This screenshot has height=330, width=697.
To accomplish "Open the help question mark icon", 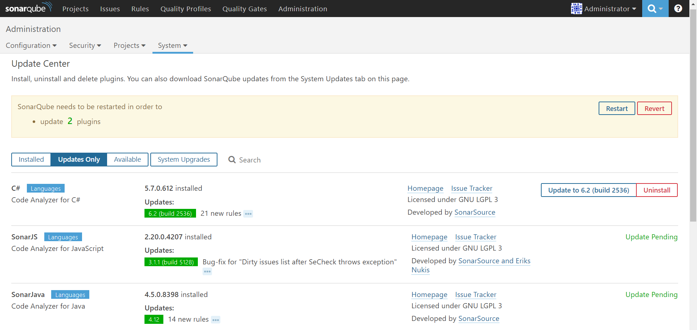I will tap(678, 8).
